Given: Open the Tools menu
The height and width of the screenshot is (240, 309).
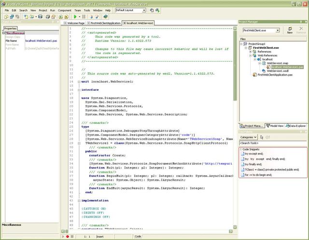Looking at the screenshot, I should coord(87,10).
